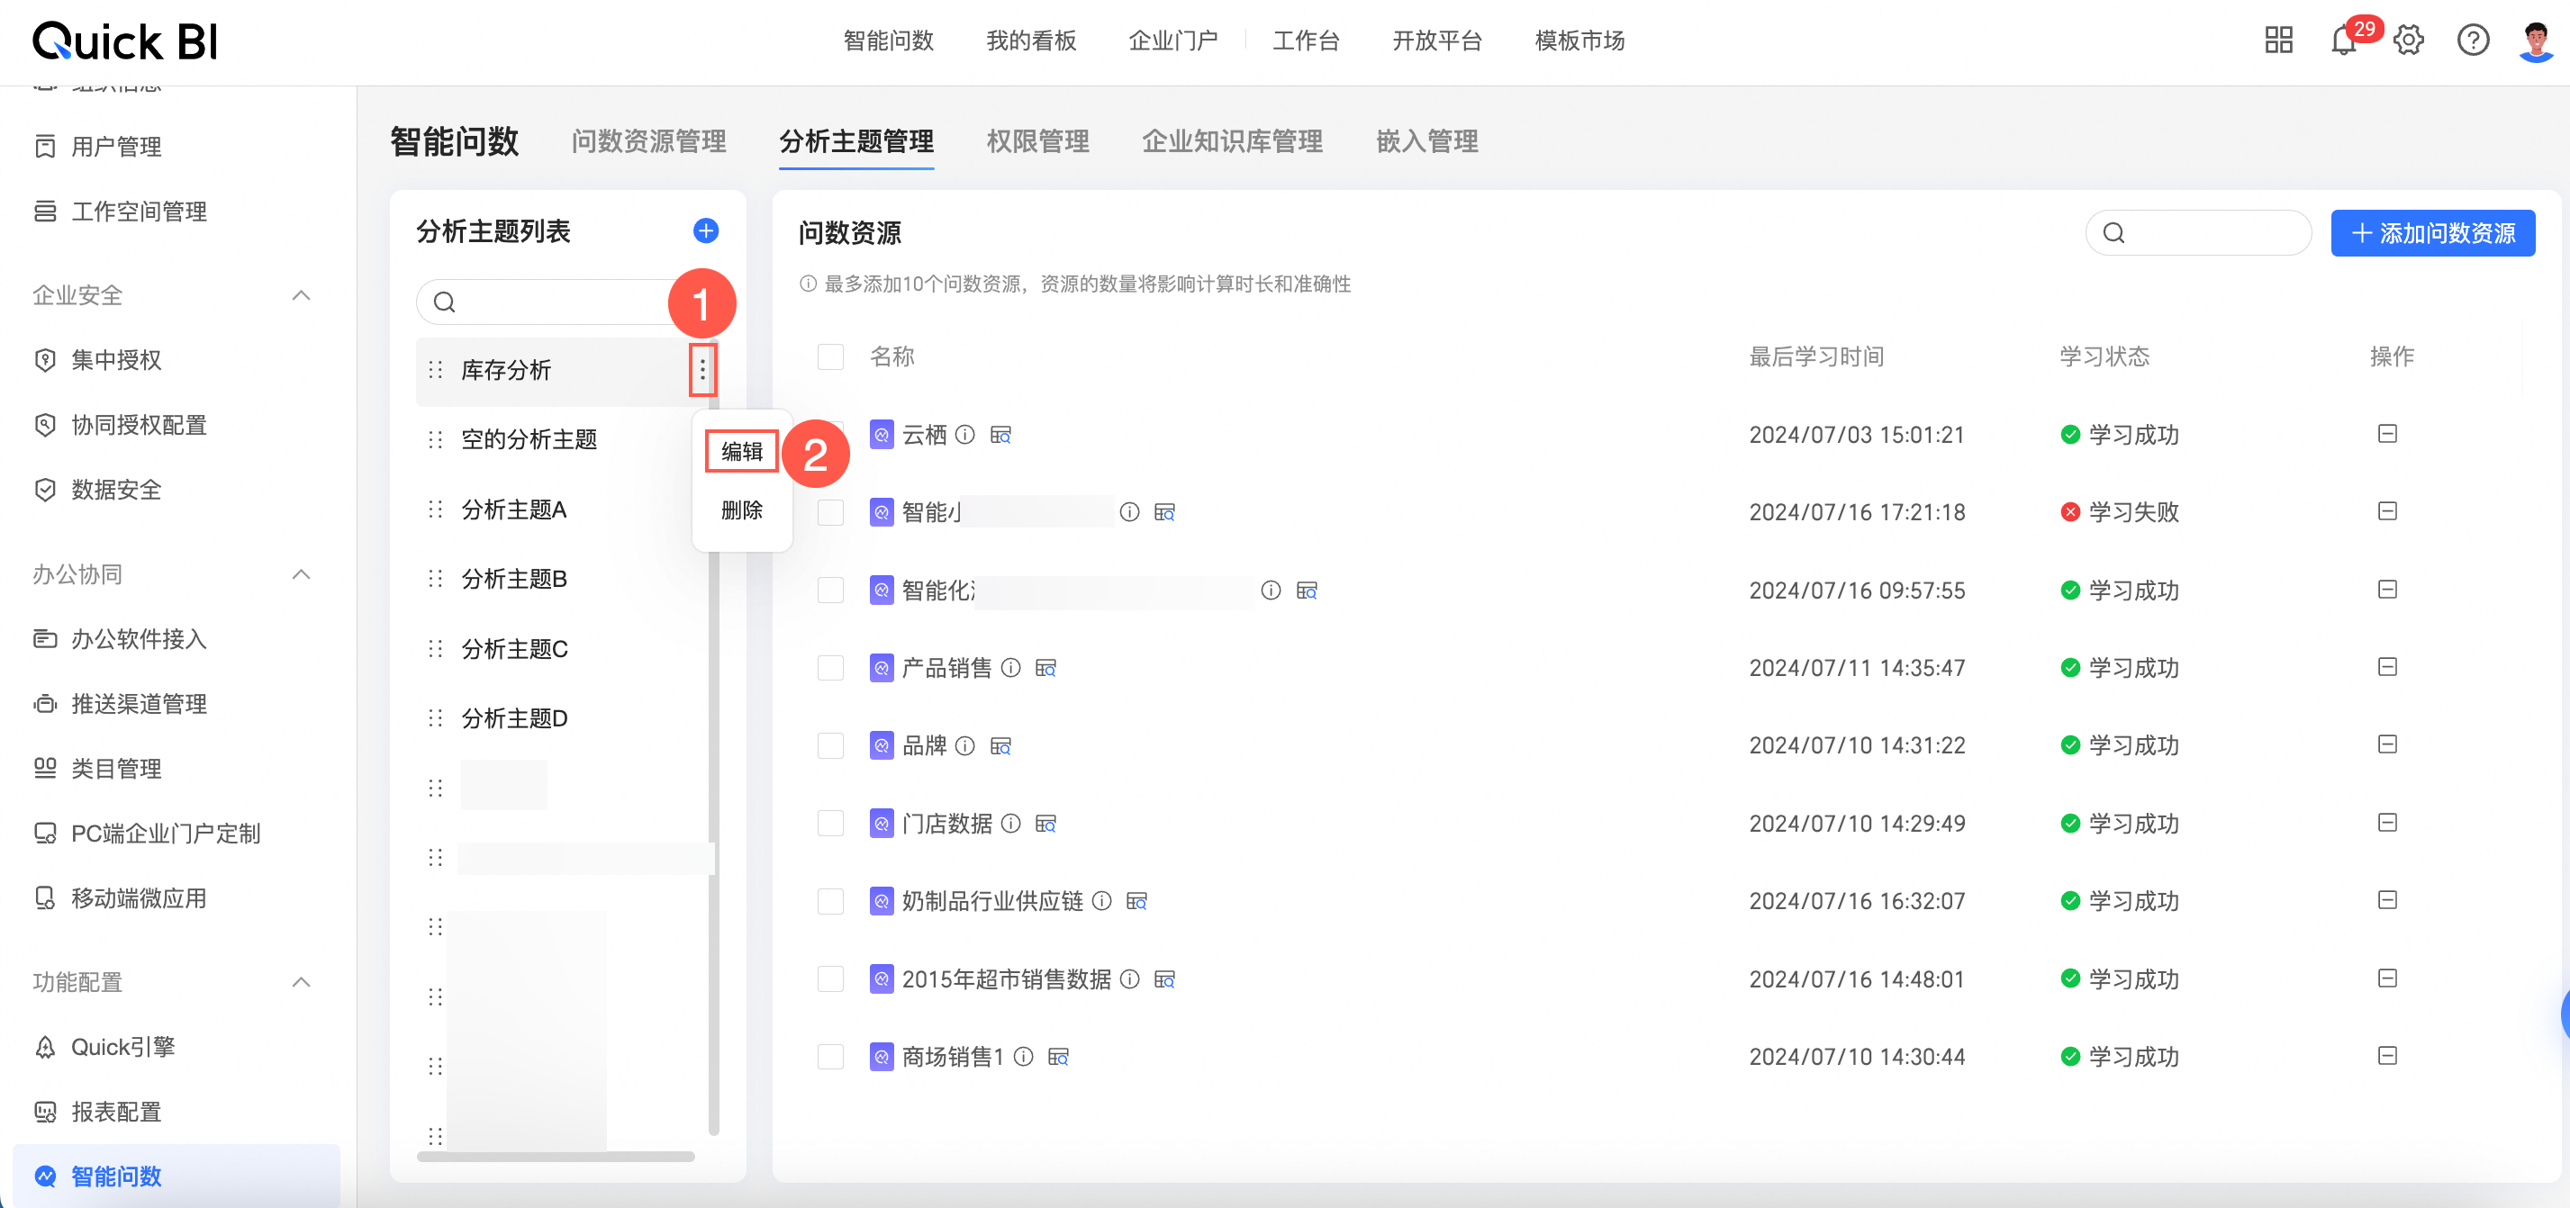Click the 云栖 resource type icon
Image resolution: width=2570 pixels, height=1208 pixels.
tap(881, 435)
